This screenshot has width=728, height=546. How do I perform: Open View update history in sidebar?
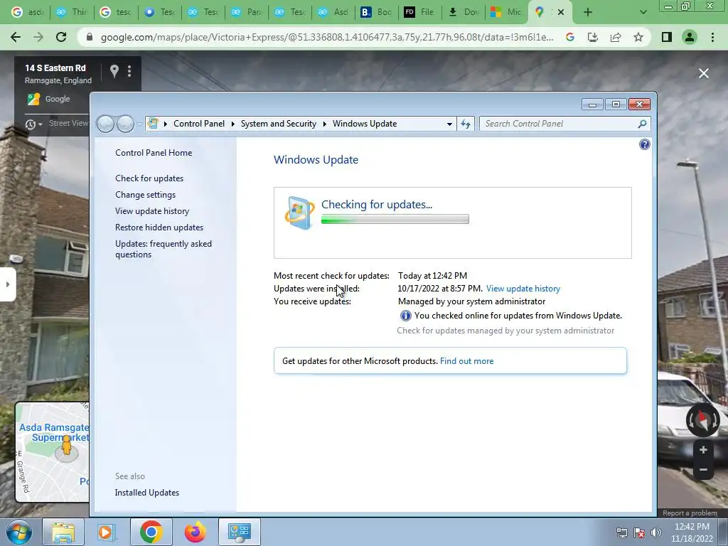pyautogui.click(x=152, y=211)
